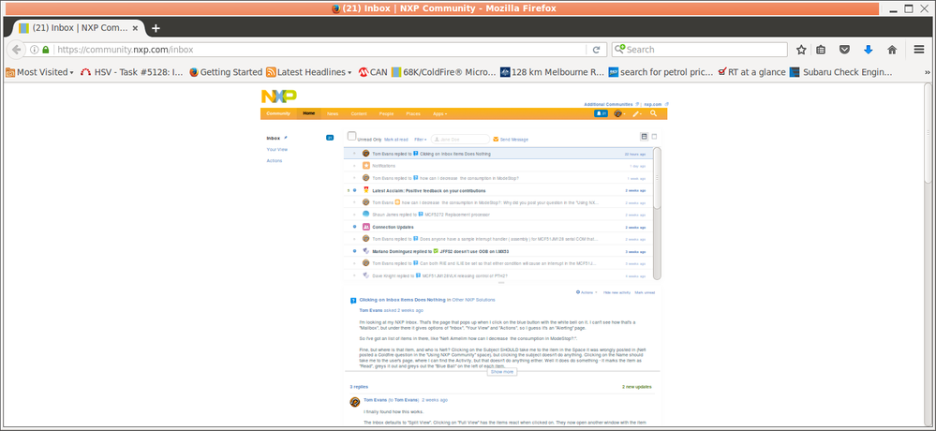
Task: Click the Firefox search box
Action: (700, 50)
